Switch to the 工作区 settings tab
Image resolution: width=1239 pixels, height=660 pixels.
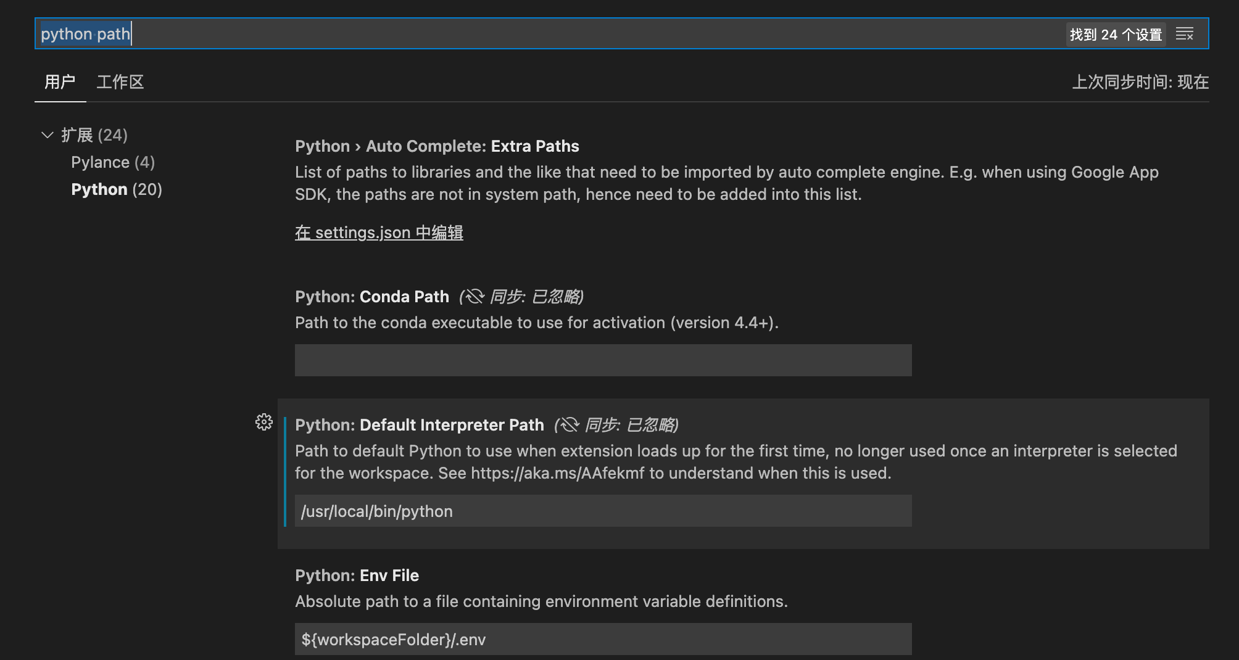(x=120, y=82)
